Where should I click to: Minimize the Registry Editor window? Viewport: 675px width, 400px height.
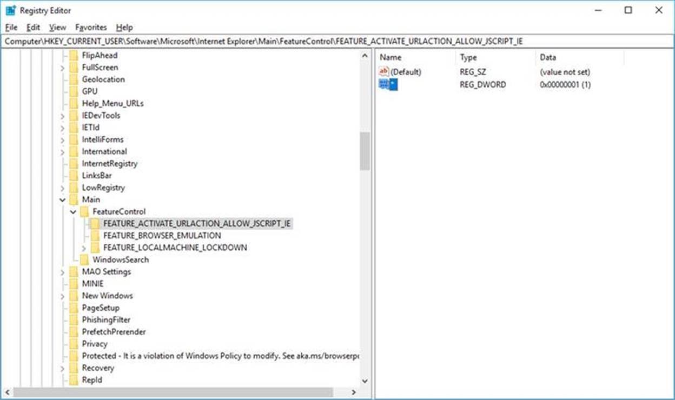pyautogui.click(x=598, y=10)
